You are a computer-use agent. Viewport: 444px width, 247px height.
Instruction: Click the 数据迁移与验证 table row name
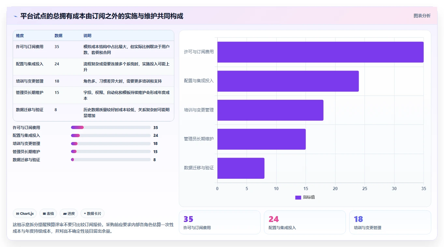(30, 110)
